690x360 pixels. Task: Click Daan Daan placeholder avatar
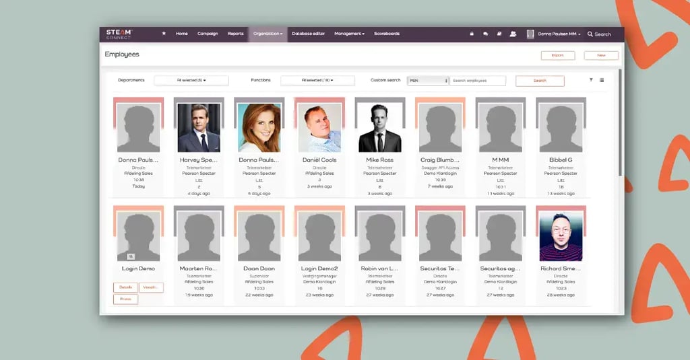tap(259, 236)
